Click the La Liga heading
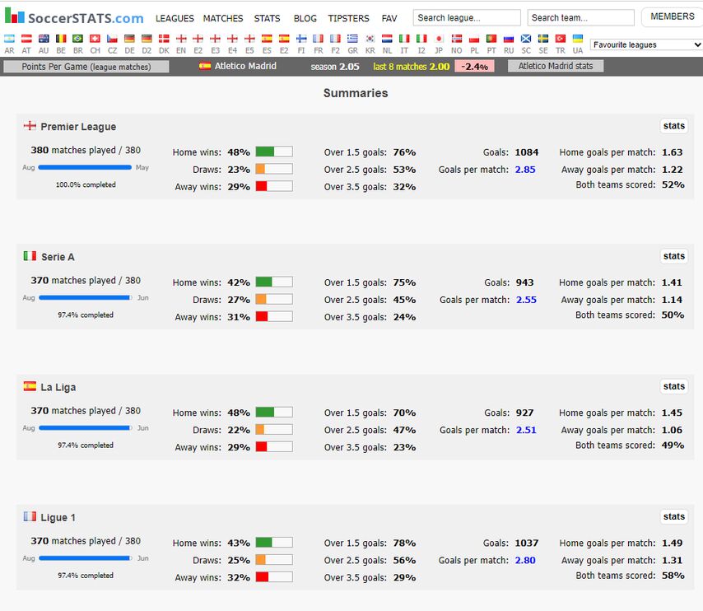 [58, 387]
